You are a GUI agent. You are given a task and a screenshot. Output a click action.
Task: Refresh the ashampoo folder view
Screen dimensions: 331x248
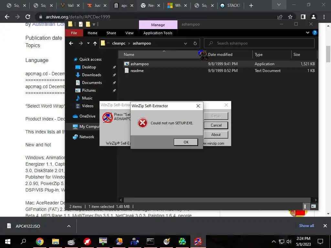(195, 44)
